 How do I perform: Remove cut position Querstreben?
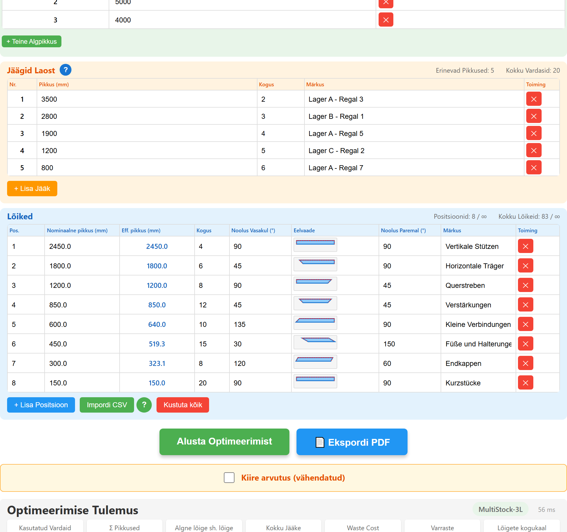[525, 285]
